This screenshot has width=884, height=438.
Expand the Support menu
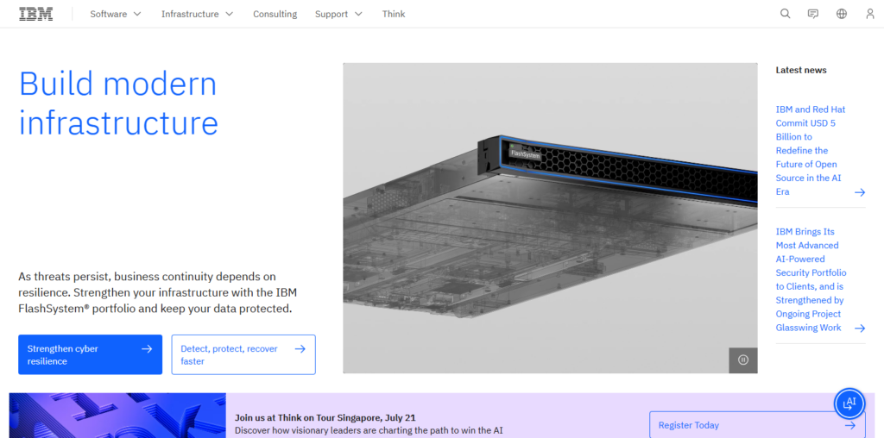[338, 14]
